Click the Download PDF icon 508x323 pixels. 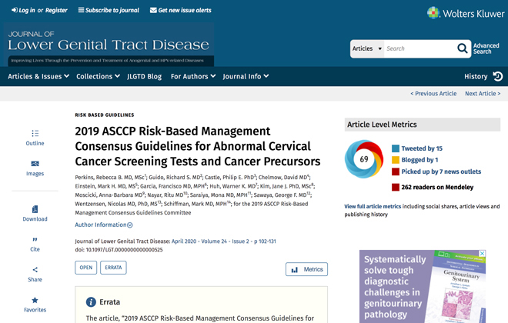35,209
